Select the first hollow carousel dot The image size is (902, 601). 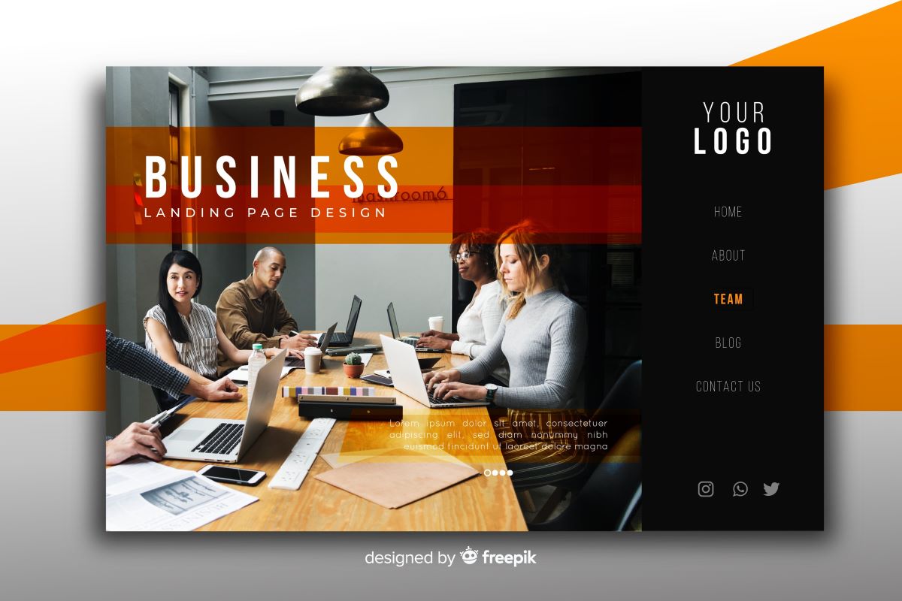[x=487, y=473]
